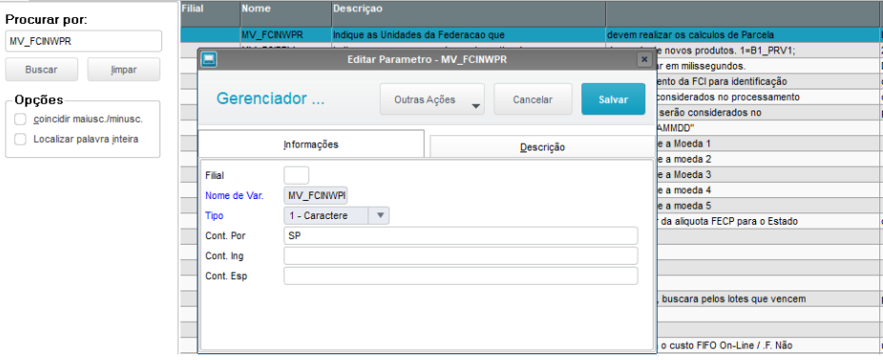Click the Cont. Por field containing SP
883x360 pixels.
click(461, 236)
